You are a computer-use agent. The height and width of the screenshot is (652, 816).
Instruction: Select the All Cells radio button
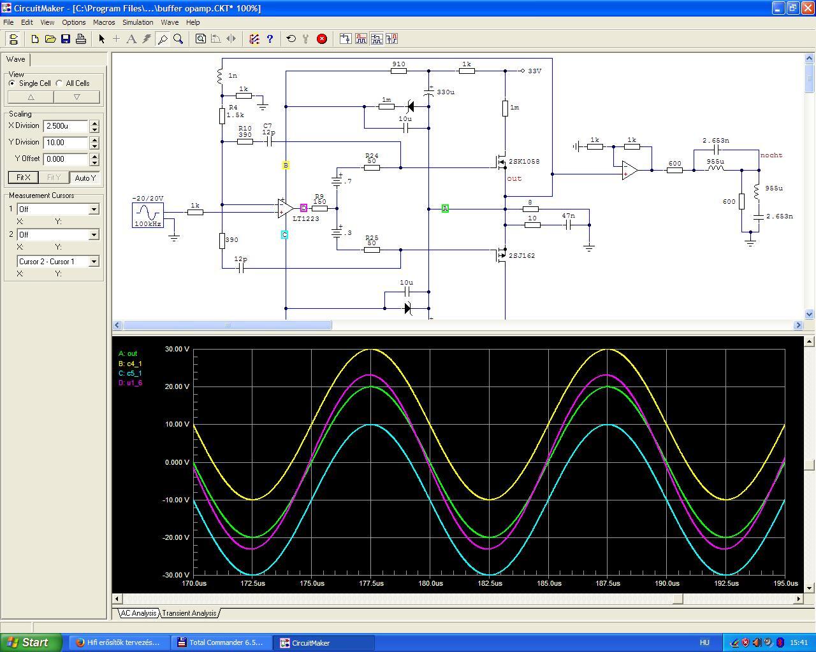pyautogui.click(x=59, y=83)
